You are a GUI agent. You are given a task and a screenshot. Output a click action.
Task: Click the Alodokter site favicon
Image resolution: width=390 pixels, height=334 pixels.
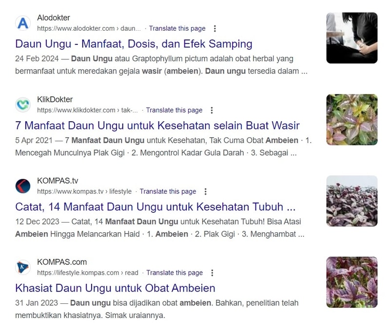(23, 23)
